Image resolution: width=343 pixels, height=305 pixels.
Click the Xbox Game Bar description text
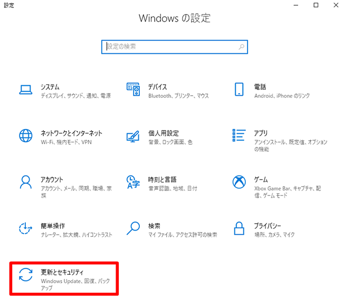coord(288,192)
